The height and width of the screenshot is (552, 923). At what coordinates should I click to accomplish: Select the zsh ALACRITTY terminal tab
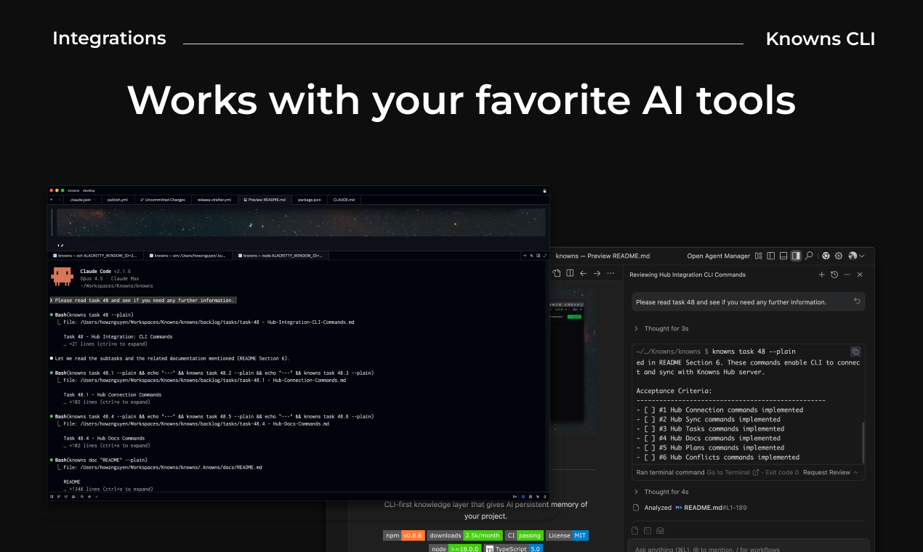(x=95, y=256)
